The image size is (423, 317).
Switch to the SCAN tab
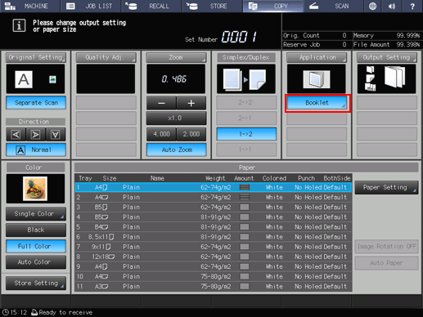333,6
